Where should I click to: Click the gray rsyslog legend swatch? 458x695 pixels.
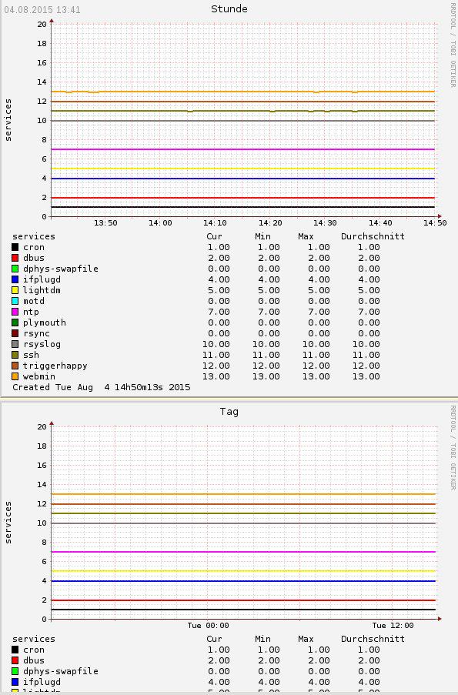tap(15, 344)
